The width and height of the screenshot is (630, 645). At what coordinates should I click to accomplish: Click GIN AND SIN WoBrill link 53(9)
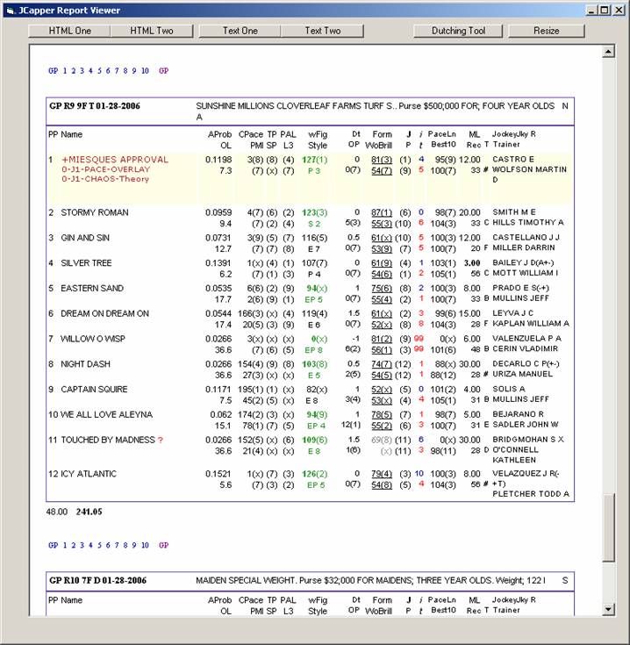382,249
